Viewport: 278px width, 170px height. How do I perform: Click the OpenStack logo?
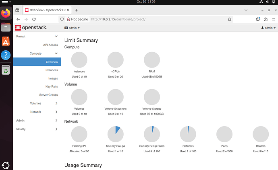(31, 28)
